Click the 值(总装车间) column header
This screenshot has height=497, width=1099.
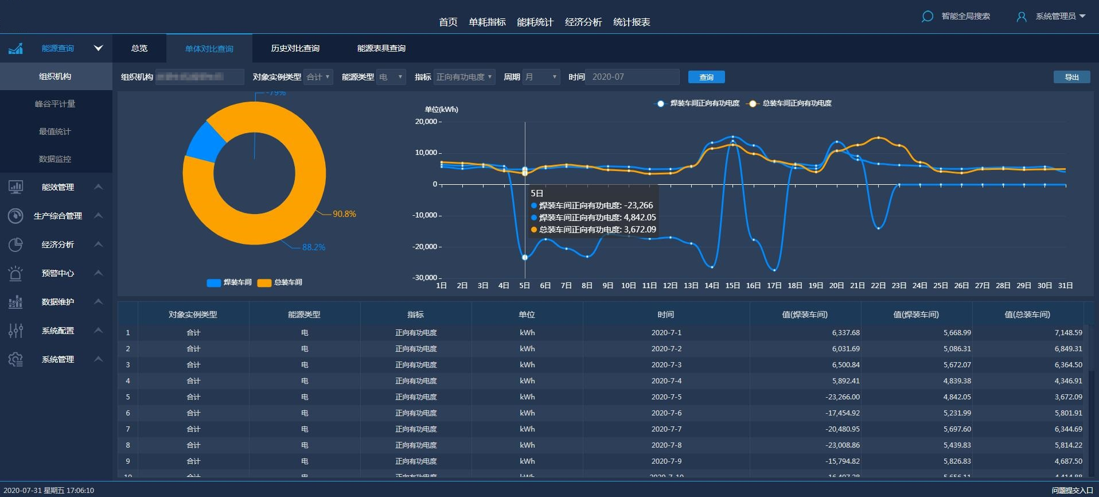[x=1027, y=314]
